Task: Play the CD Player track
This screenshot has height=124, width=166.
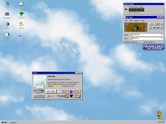Action: [152, 24]
